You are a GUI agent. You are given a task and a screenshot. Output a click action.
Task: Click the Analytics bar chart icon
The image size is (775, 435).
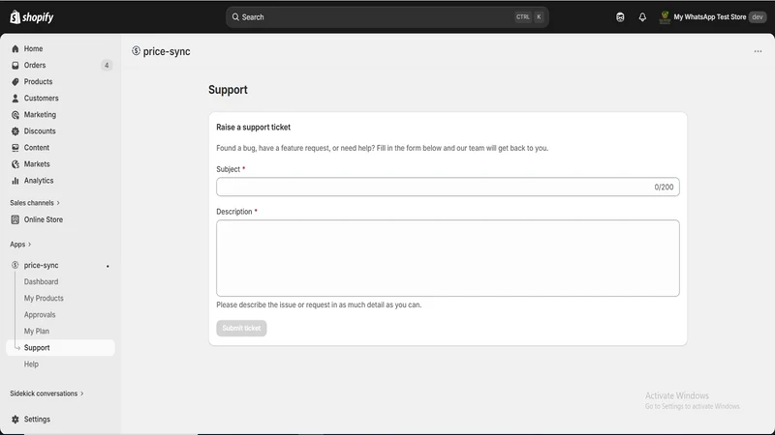tap(15, 181)
